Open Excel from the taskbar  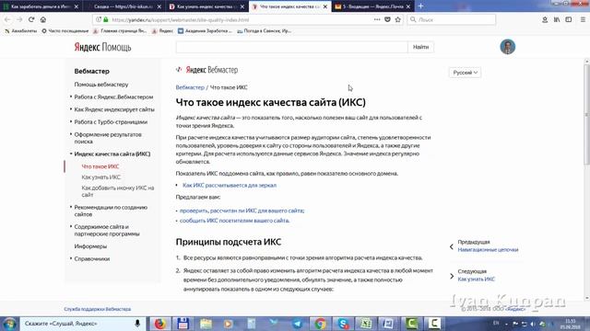coord(366,324)
